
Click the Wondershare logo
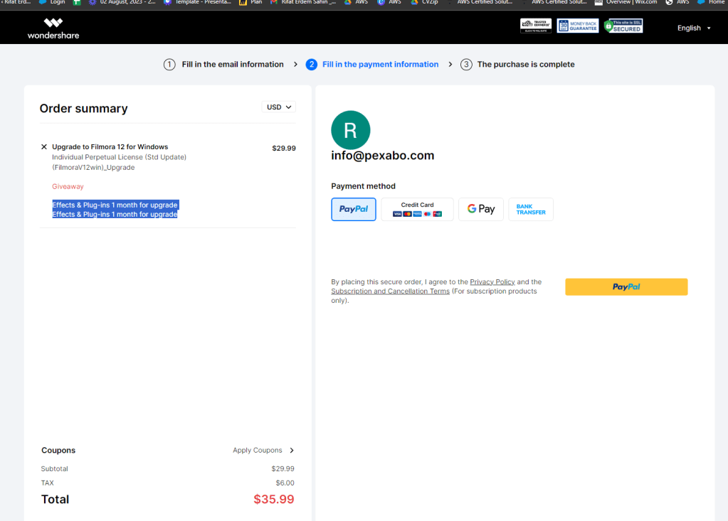[x=53, y=28]
